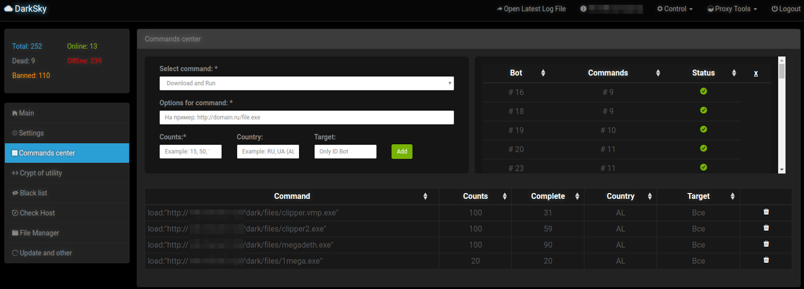Screen dimensions: 804x289
Task: Sort by the Bot column arrows
Action: point(543,73)
